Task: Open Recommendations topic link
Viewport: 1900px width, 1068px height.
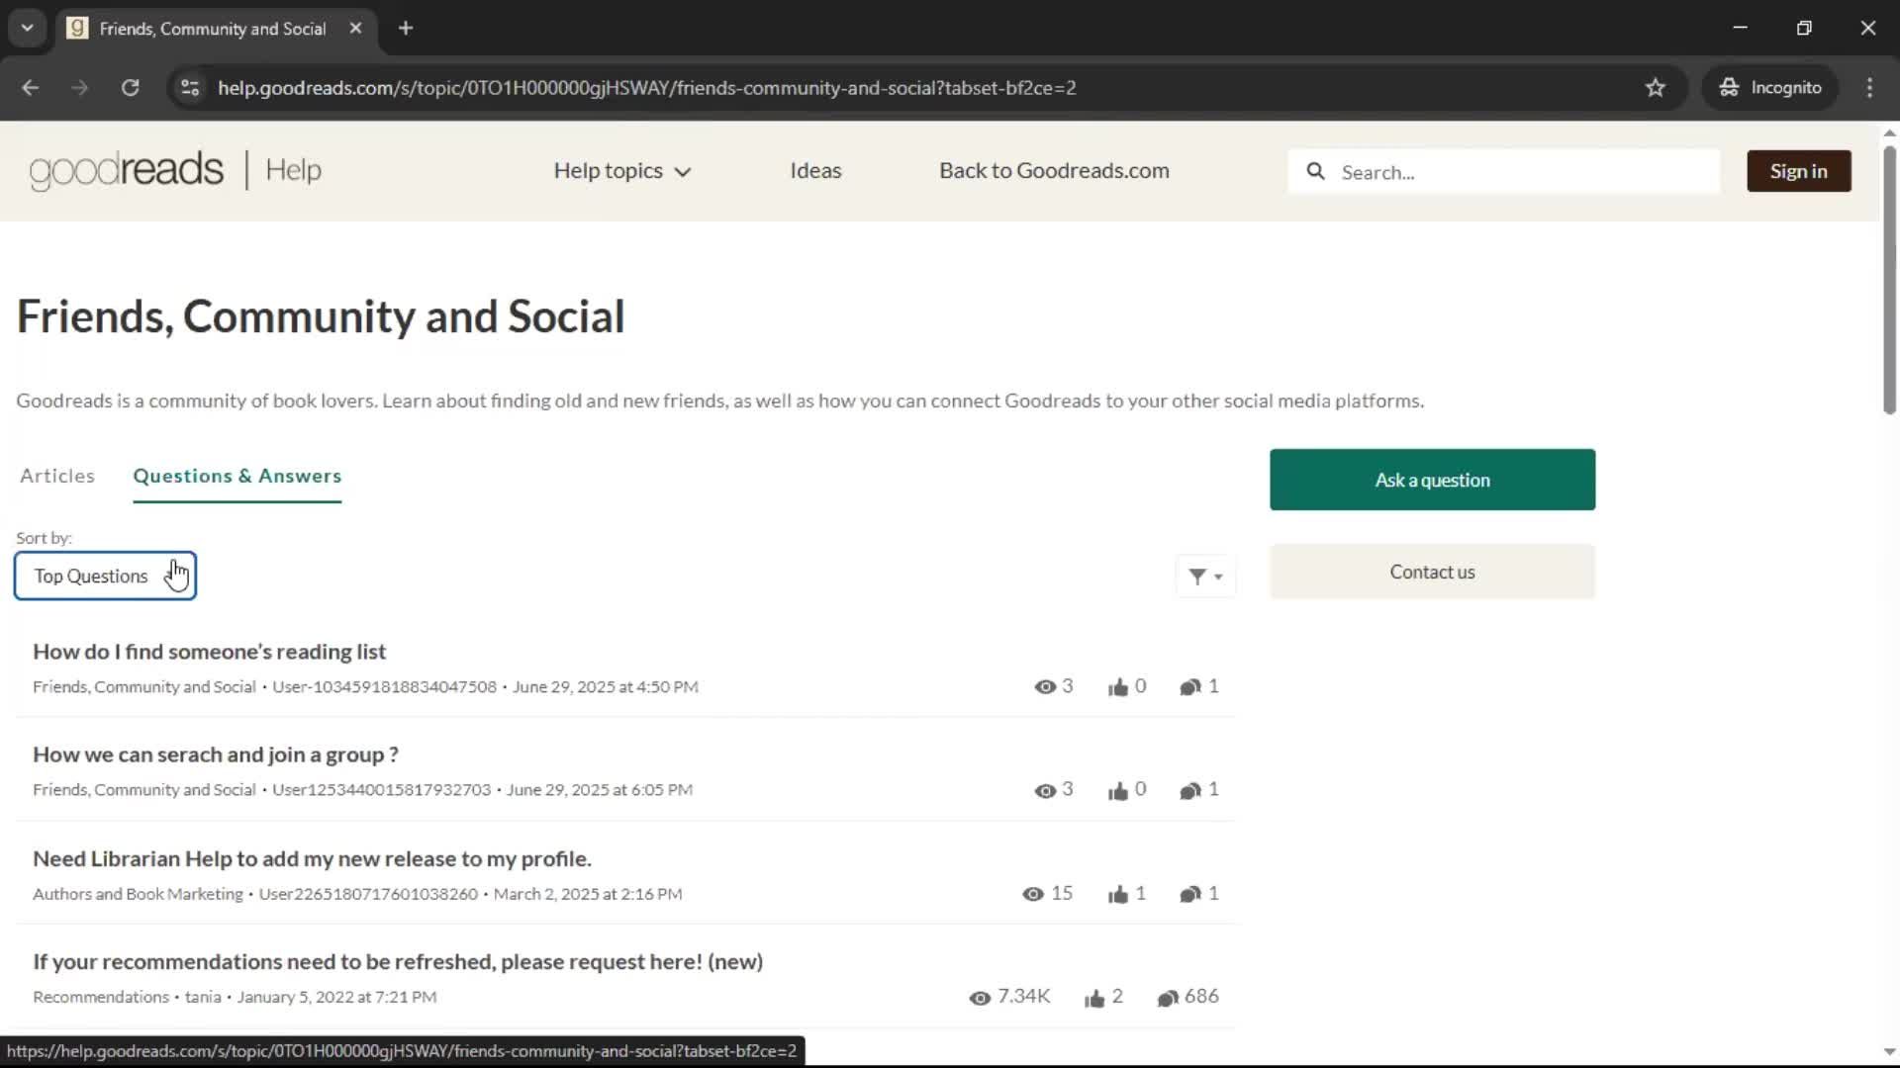Action: coord(101,998)
